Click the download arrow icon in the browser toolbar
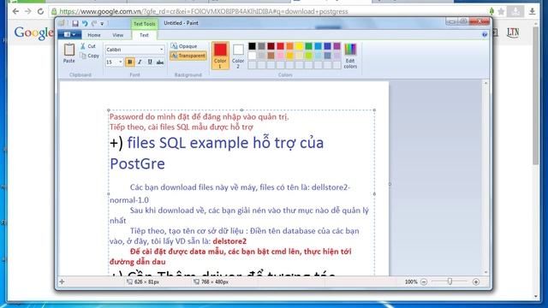This screenshot has height=308, width=548. coord(532,11)
